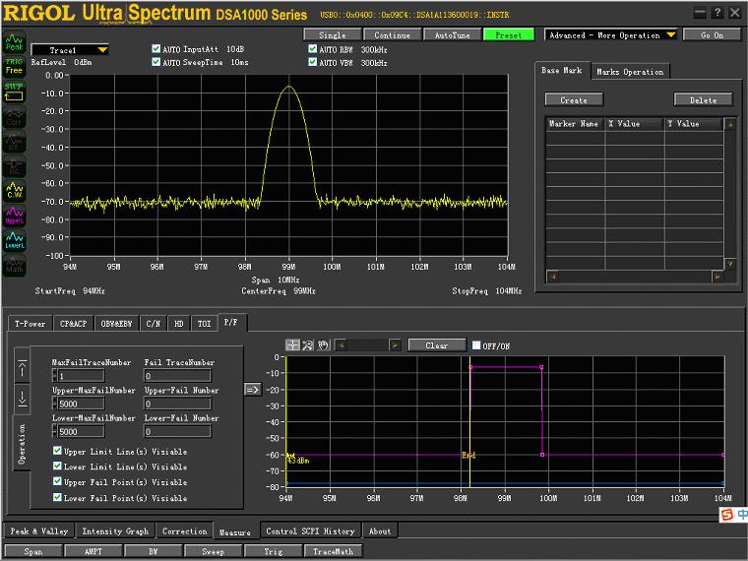The image size is (748, 561).
Task: Open the Marks Operation tab
Action: pos(630,72)
